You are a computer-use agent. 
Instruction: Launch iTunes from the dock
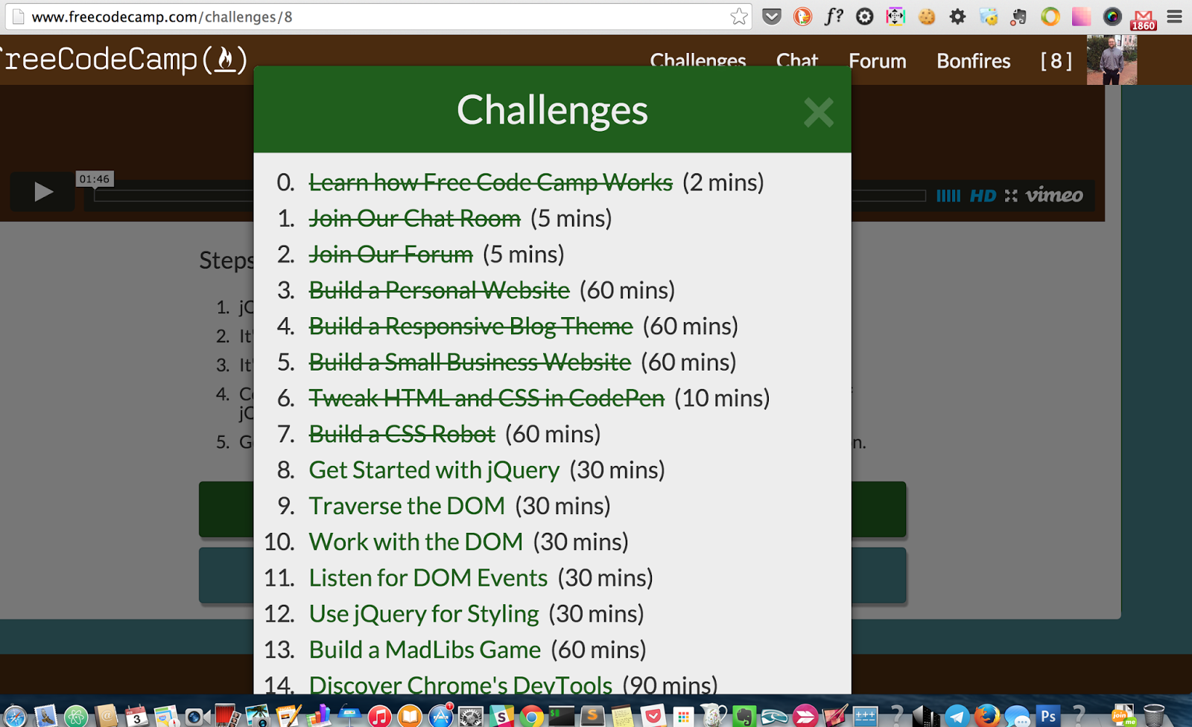click(x=379, y=717)
